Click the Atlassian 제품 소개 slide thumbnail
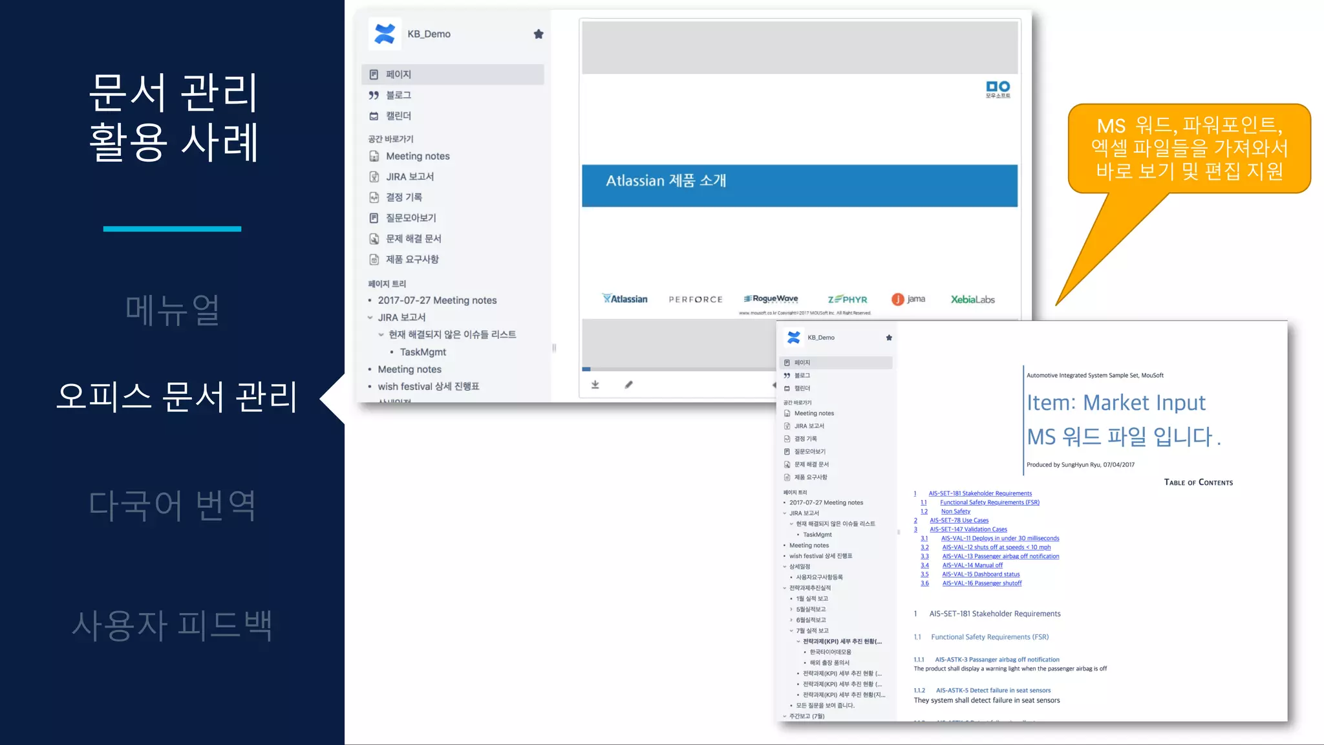The height and width of the screenshot is (745, 1324). 799,186
